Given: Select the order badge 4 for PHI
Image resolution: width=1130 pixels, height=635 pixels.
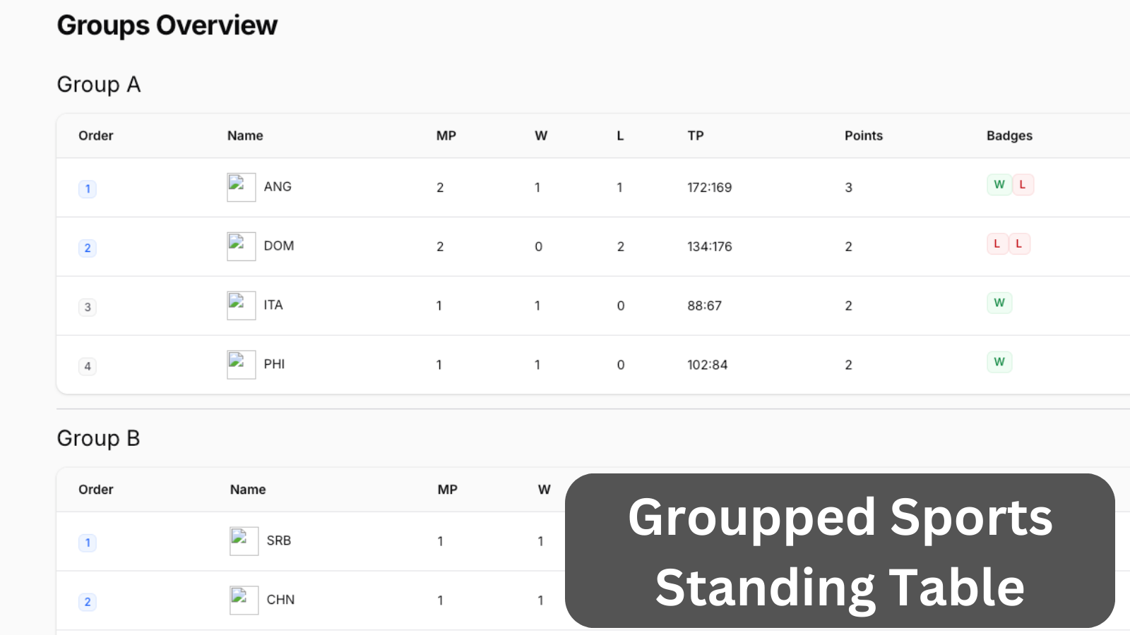Looking at the screenshot, I should 88,366.
